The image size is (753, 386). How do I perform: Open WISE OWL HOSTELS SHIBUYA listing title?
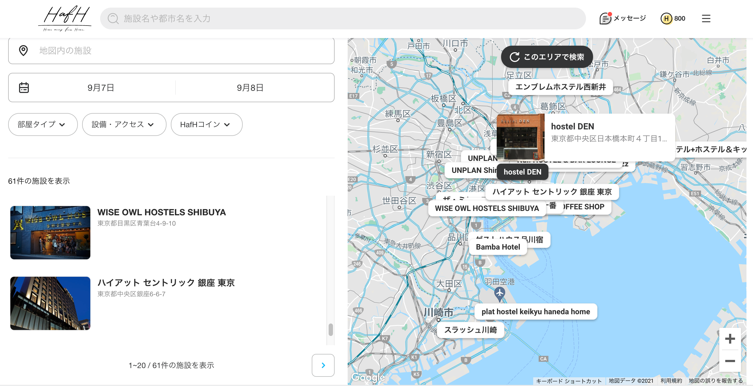click(x=161, y=212)
